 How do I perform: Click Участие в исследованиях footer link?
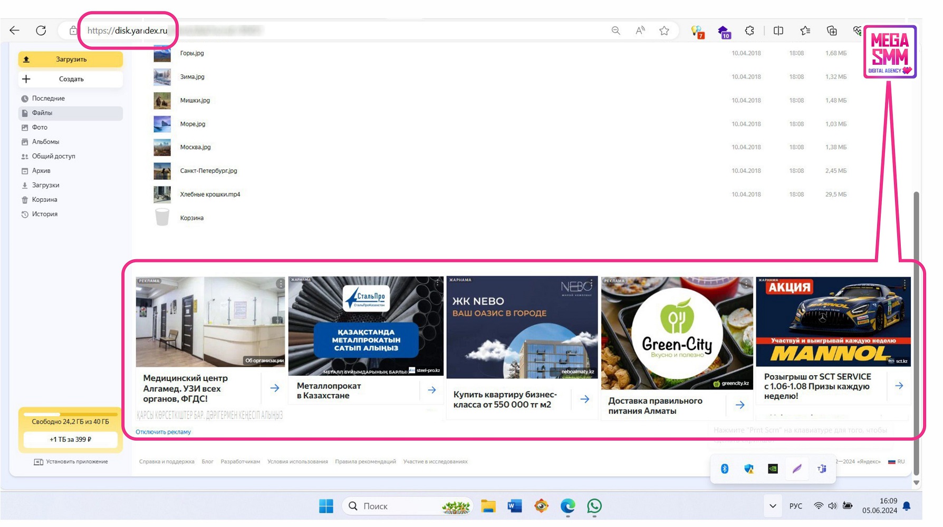click(x=436, y=462)
